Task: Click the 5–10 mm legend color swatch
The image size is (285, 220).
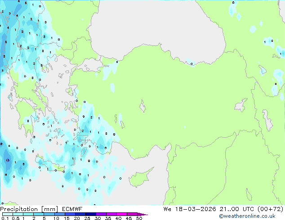Action: pos(49,214)
